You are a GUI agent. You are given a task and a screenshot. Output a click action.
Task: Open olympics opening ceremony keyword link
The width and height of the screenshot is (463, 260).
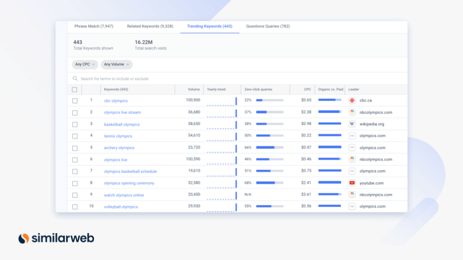tap(129, 183)
